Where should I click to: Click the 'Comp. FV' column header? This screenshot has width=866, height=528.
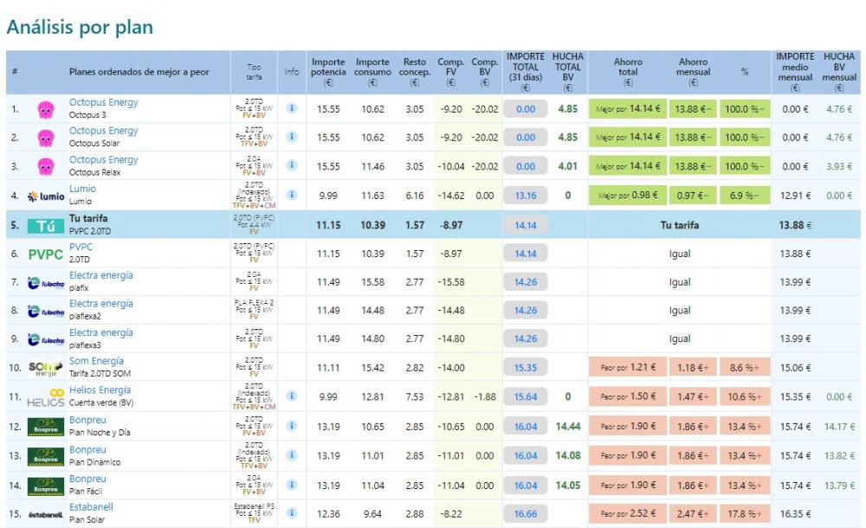point(450,72)
